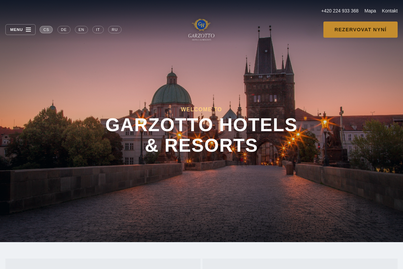The image size is (403, 269).
Task: Click the REZERVOVAT NYNÍ booking button
Action: (360, 30)
